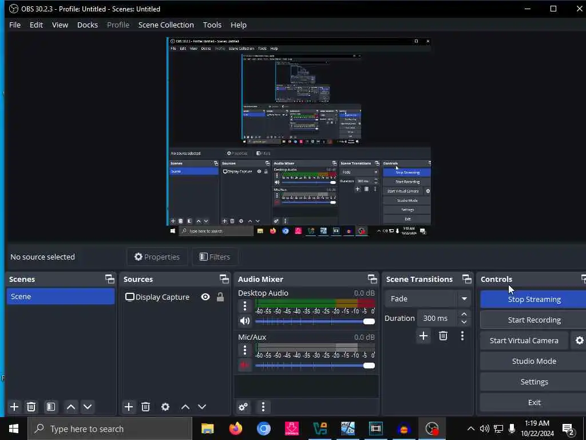This screenshot has width=586, height=440.
Task: Remove selected source with trash icon
Action: click(x=146, y=407)
